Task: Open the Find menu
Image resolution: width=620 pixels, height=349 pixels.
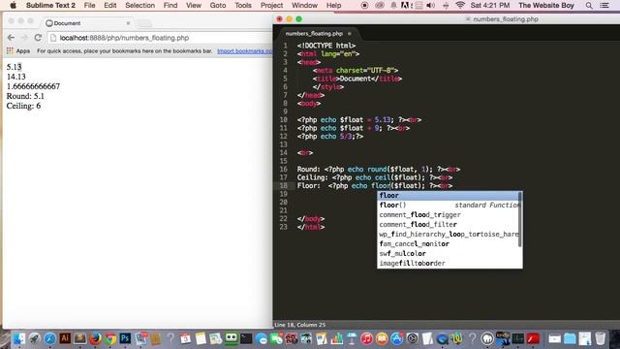Action: pos(170,5)
